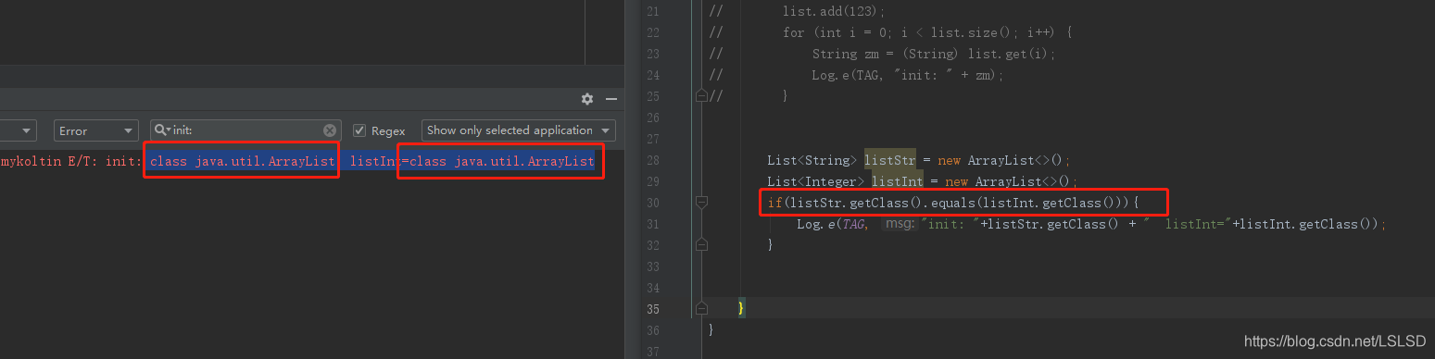Click 'List<Integer>' type declaration on line 29
The width and height of the screenshot is (1435, 359).
[816, 181]
